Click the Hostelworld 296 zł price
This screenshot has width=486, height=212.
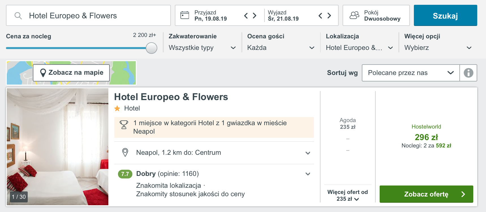(x=426, y=137)
